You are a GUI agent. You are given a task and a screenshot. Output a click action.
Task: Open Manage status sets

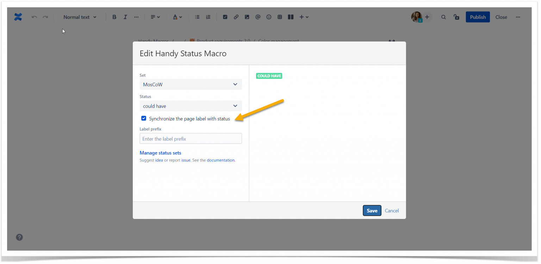[160, 152]
